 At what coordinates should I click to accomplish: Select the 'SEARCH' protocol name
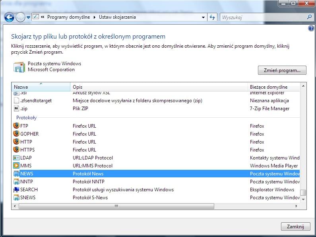coord(29,190)
